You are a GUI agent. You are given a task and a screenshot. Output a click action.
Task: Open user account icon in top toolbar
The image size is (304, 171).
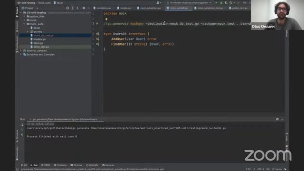(158, 3)
